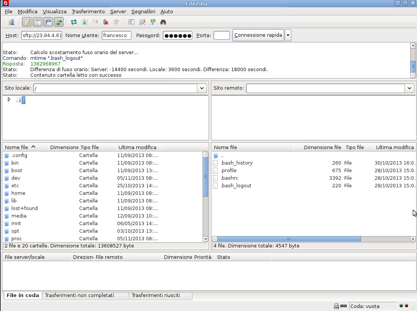The height and width of the screenshot is (311, 417).
Task: Click the padlock icon in status bar
Action: click(x=336, y=306)
